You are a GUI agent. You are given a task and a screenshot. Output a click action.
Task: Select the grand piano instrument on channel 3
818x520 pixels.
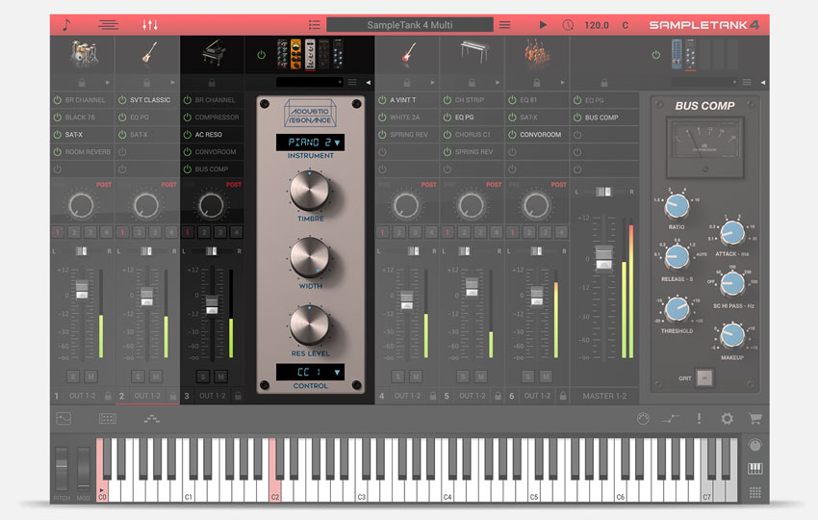[x=212, y=55]
